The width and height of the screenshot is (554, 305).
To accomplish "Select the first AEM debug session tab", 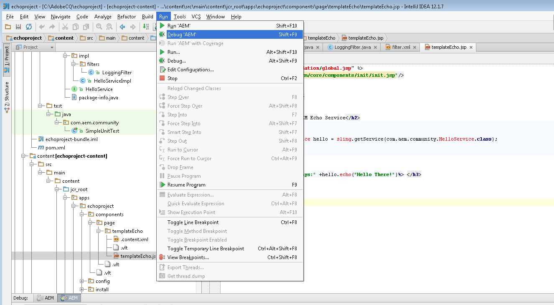I will [46, 298].
